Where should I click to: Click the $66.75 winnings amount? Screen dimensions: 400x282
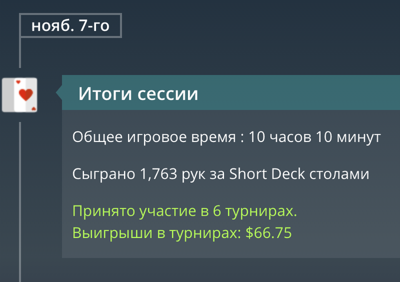pos(269,233)
